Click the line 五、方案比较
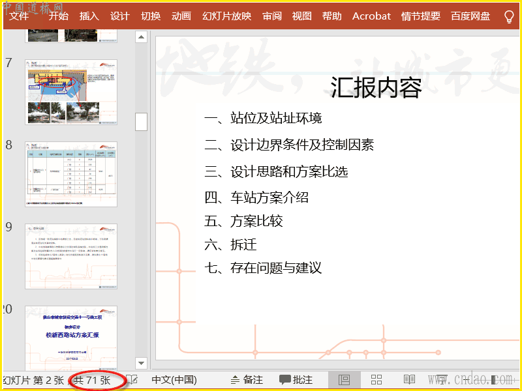Image resolution: width=522 pixels, height=391 pixels. 243,221
